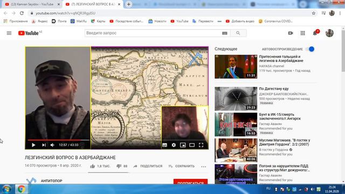
Task: Open the YouTube apps grid
Action: 303,33
